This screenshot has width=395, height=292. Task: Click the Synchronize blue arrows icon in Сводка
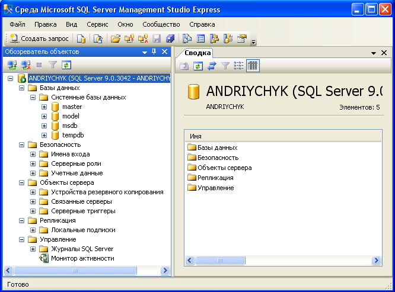click(212, 66)
